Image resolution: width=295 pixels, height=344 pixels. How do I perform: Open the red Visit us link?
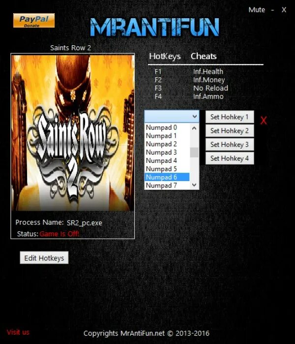coord(18,332)
